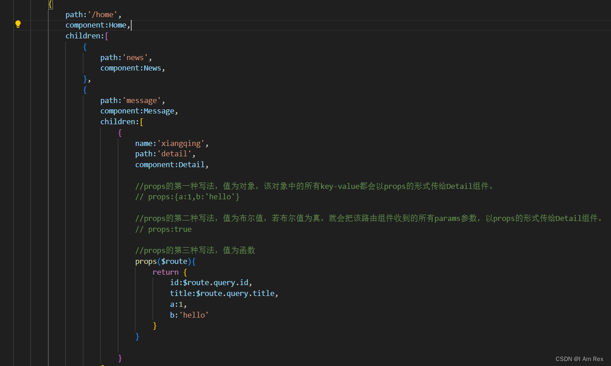Click component:News, line
Screen dimensions: 611x366
point(133,68)
